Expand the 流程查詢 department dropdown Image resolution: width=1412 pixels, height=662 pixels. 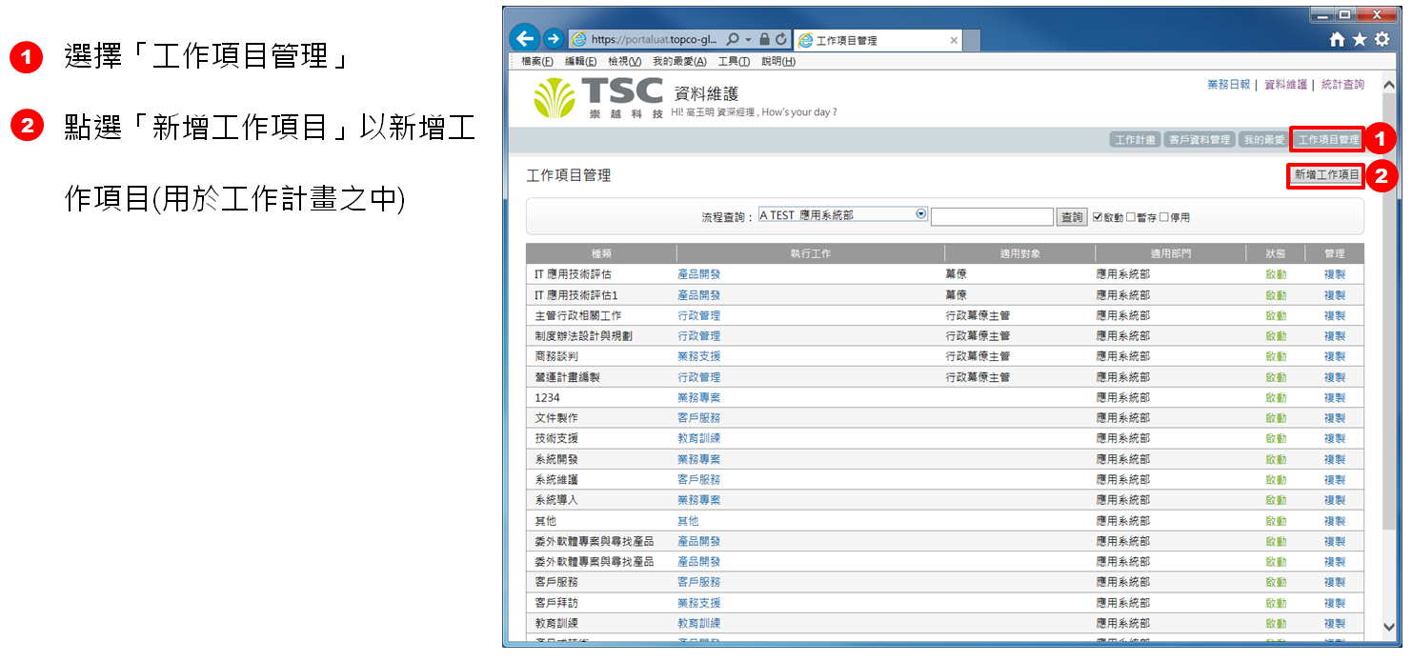920,214
